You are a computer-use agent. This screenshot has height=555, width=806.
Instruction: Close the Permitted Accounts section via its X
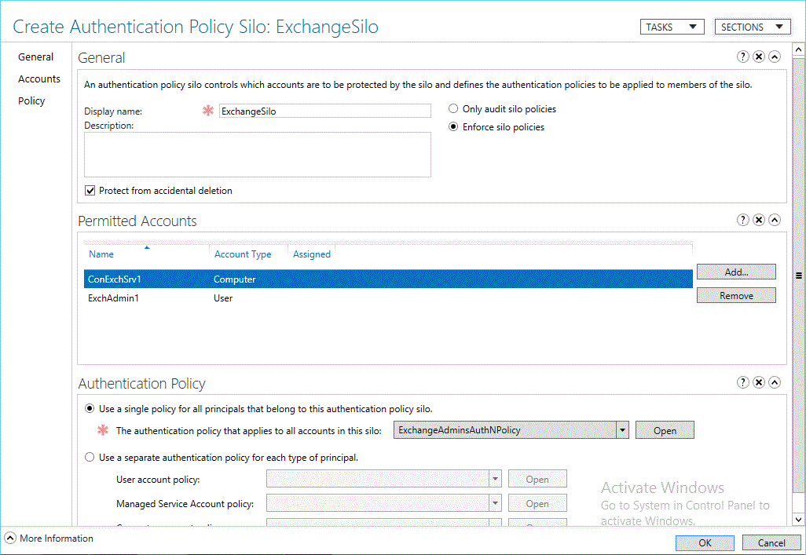tap(759, 220)
